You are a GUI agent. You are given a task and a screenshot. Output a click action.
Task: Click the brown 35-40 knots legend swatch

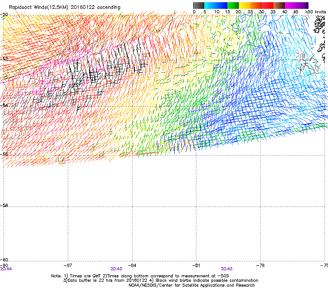coord(279,5)
